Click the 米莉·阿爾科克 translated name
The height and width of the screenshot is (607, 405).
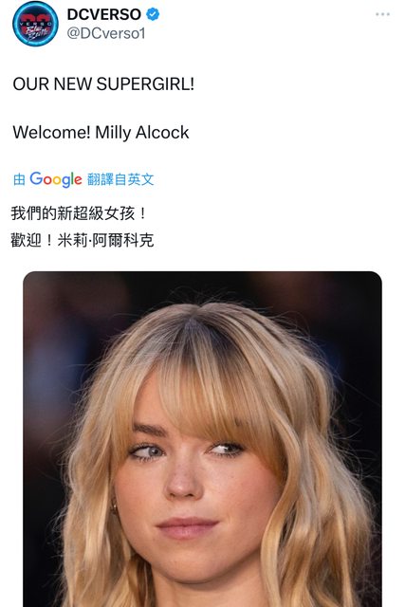click(x=105, y=240)
